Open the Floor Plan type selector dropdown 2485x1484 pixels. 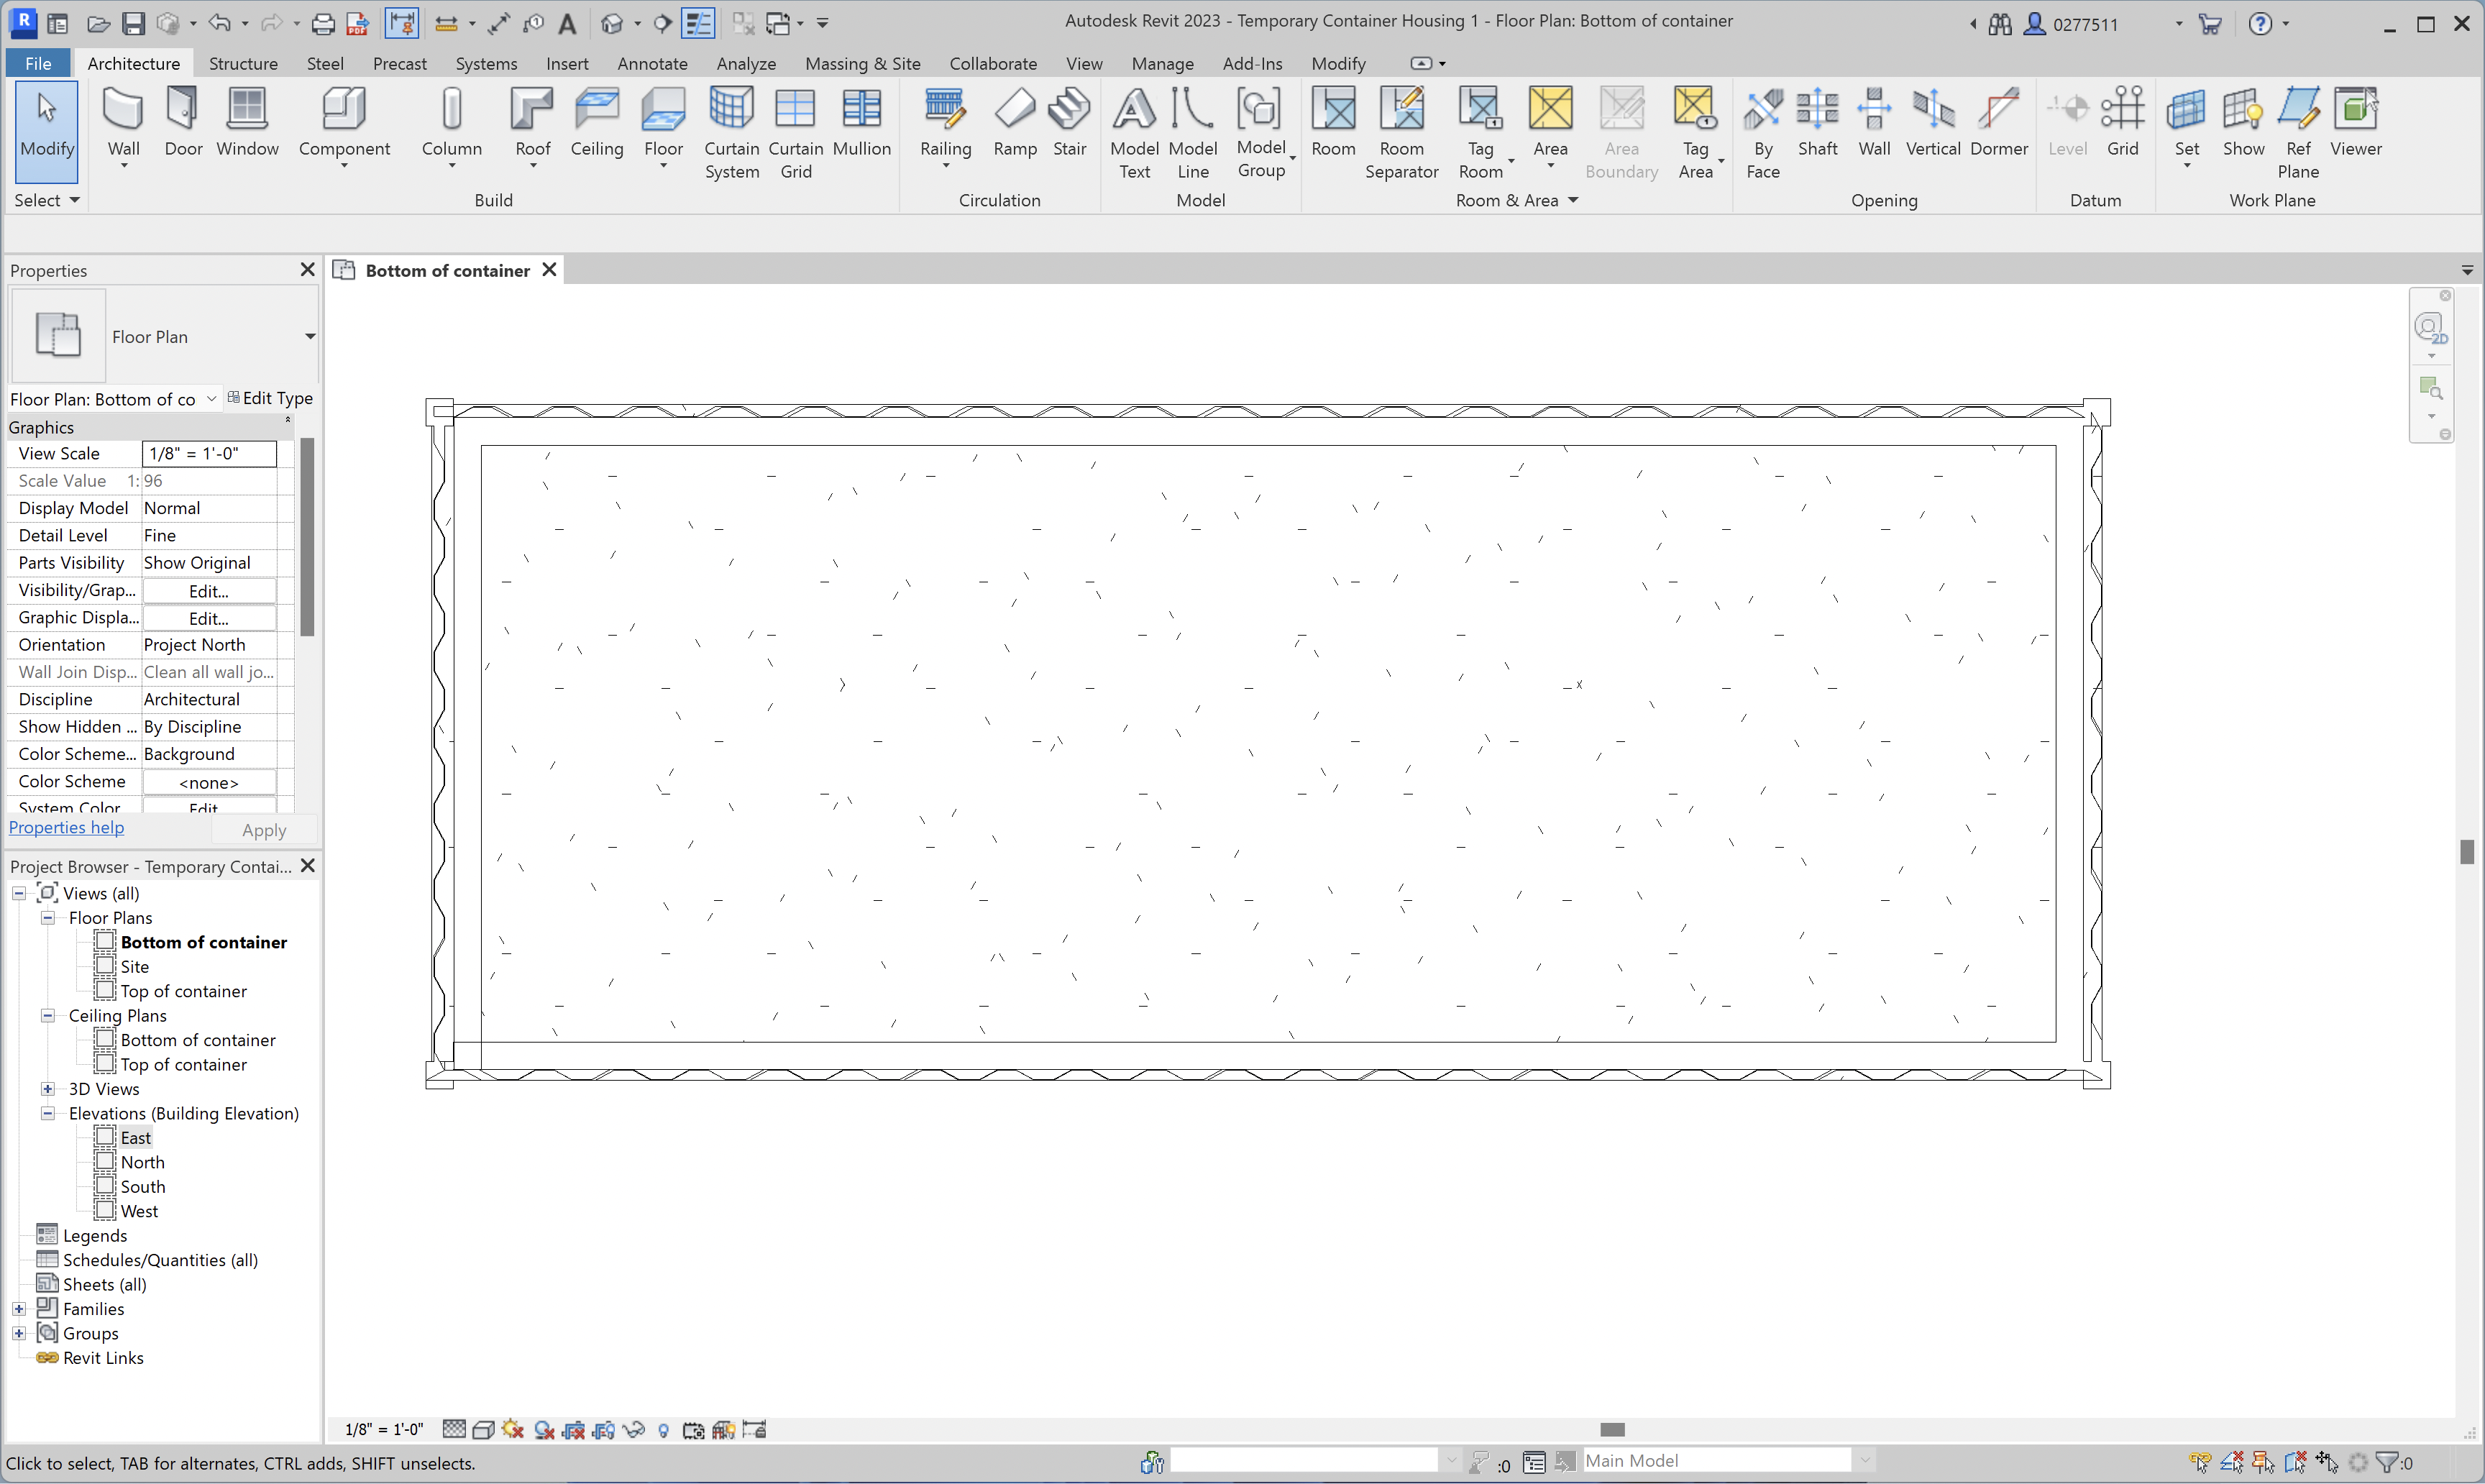point(310,336)
